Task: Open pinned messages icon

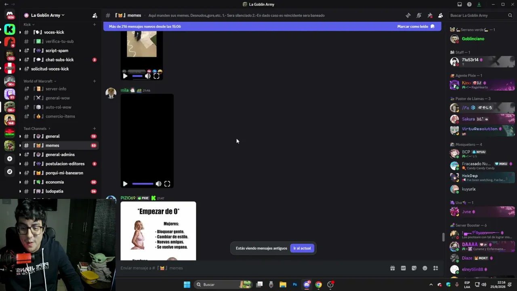Action: (430, 15)
